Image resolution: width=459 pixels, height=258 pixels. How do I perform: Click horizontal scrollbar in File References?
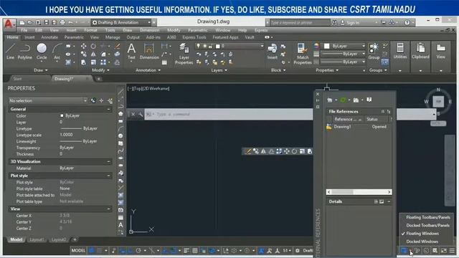[x=359, y=192]
